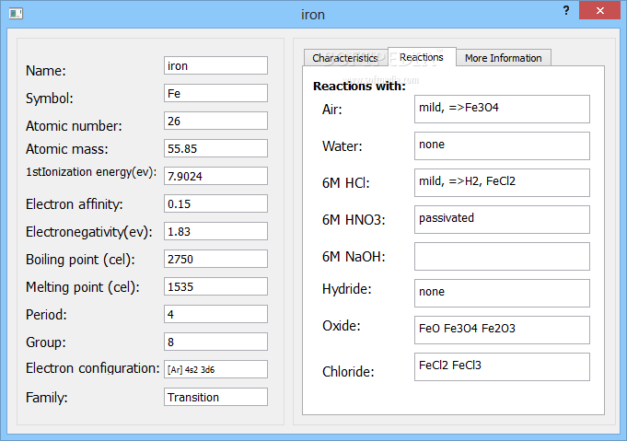Click the Hydride field showing none

[502, 293]
